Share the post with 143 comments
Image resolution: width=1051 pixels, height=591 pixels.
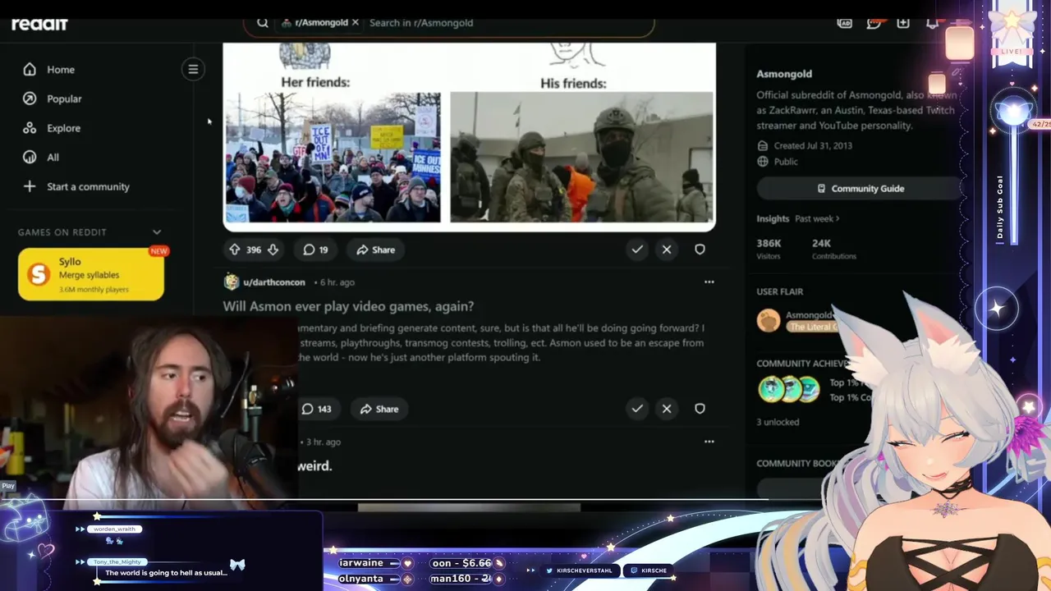point(379,409)
